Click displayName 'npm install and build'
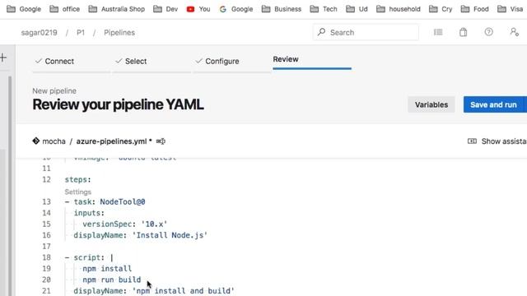 pyautogui.click(x=154, y=290)
